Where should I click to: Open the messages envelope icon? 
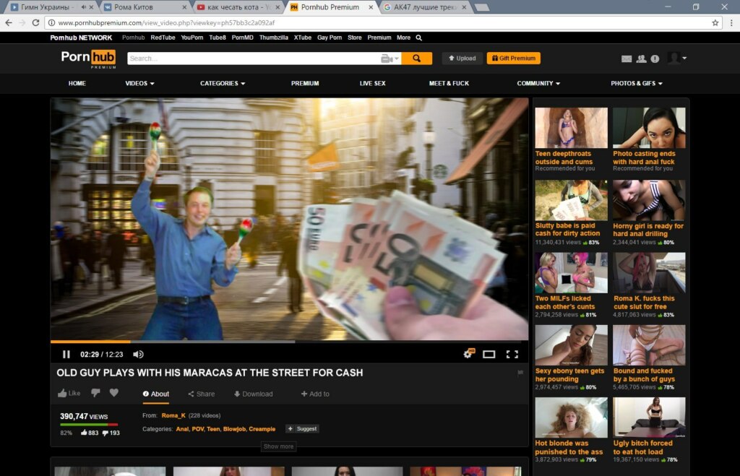(627, 59)
